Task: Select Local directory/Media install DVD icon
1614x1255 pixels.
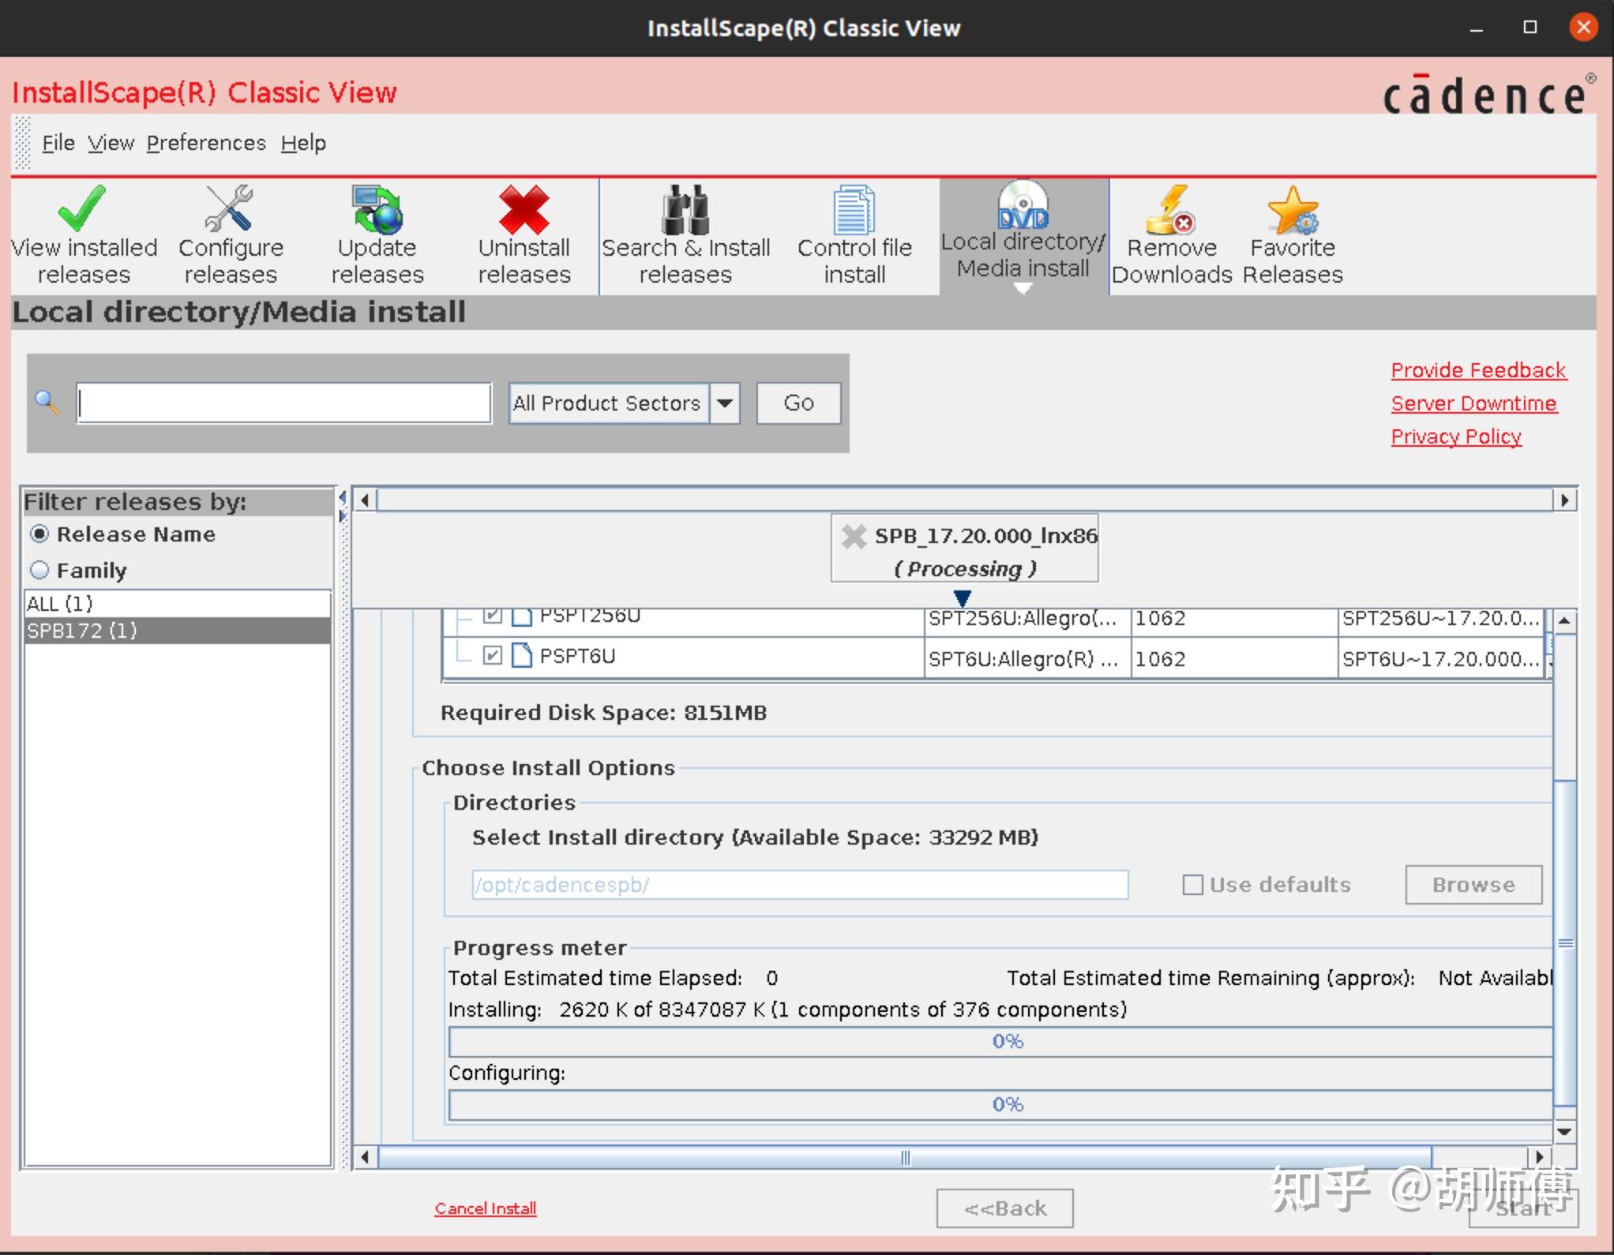Action: pos(1023,205)
